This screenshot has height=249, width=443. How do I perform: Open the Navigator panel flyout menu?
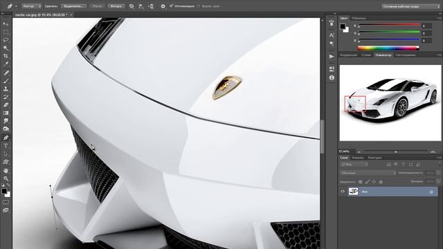[x=439, y=55]
